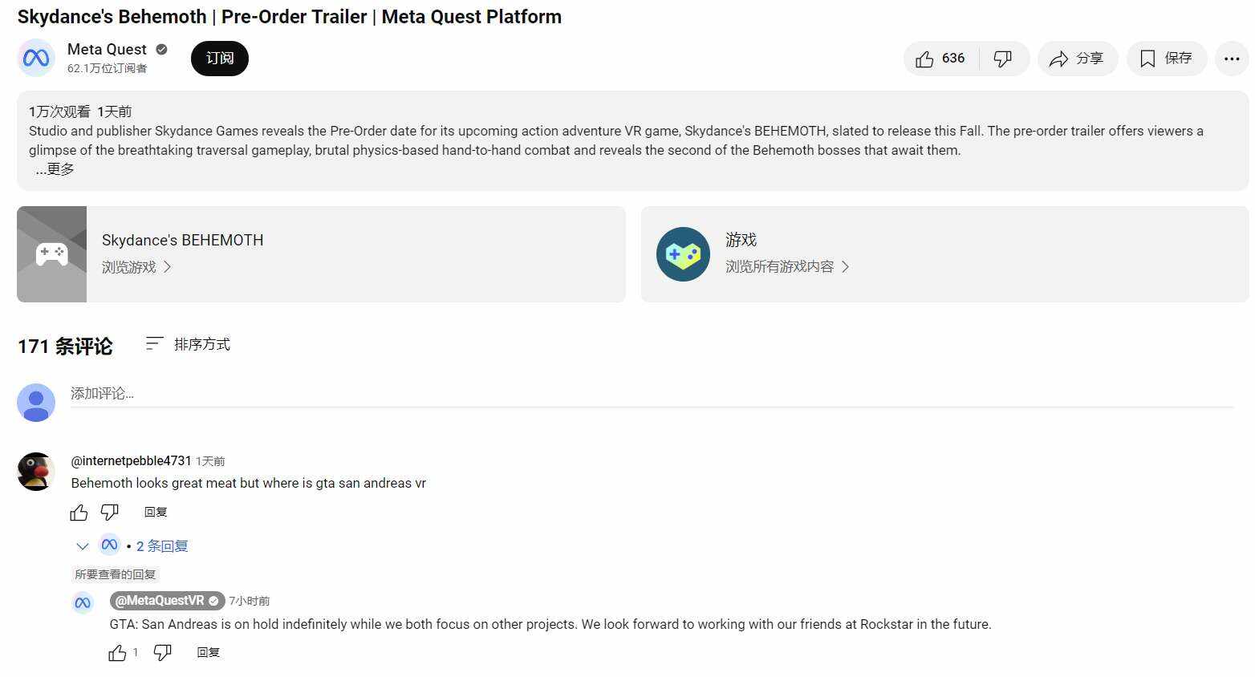Image resolution: width=1255 pixels, height=677 pixels.
Task: Open internetpebble4731's penguin avatar
Action: pos(36,472)
